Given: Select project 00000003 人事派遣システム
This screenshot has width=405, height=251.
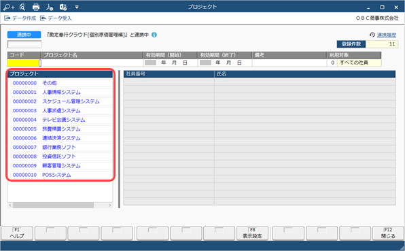Looking at the screenshot, I should coord(61,111).
